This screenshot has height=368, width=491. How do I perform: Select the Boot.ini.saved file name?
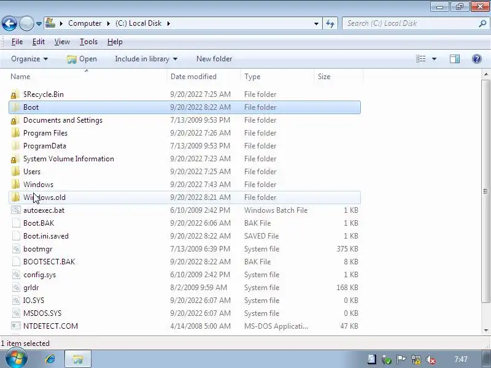point(45,236)
